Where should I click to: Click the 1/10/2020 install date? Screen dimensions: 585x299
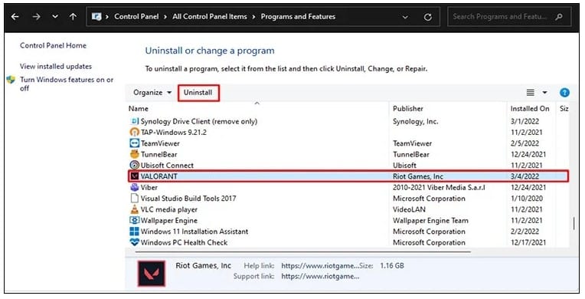point(527,198)
